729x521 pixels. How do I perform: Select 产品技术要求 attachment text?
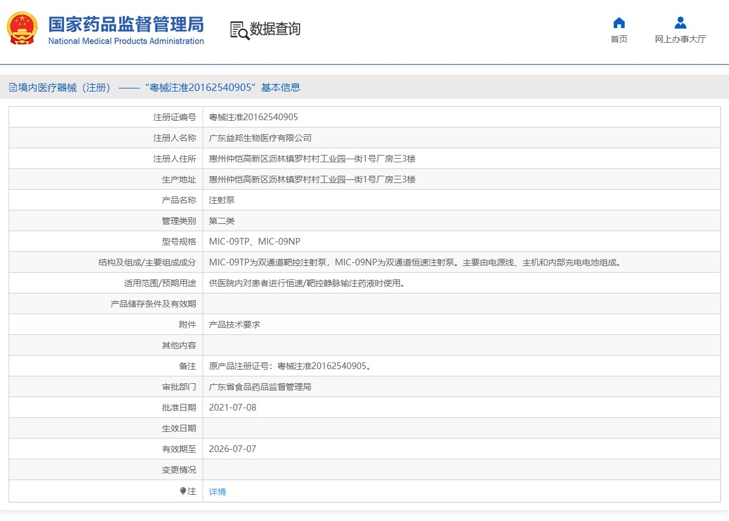[x=234, y=325]
